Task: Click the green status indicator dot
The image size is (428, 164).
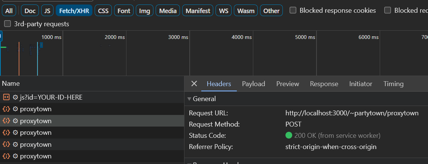Action: [289, 135]
